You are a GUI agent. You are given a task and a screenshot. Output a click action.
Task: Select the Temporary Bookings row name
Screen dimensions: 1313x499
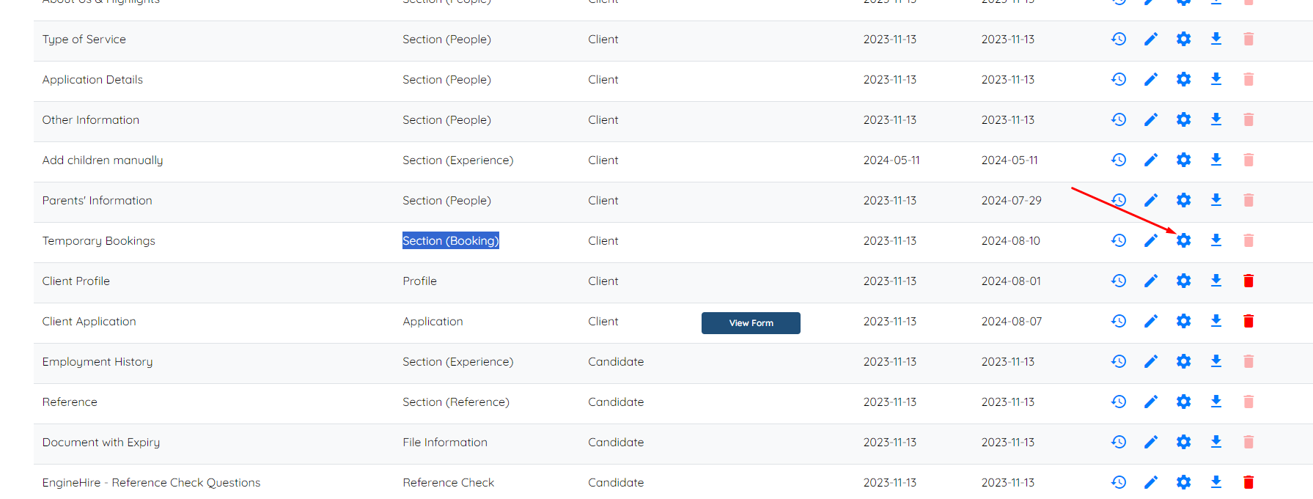click(x=99, y=241)
